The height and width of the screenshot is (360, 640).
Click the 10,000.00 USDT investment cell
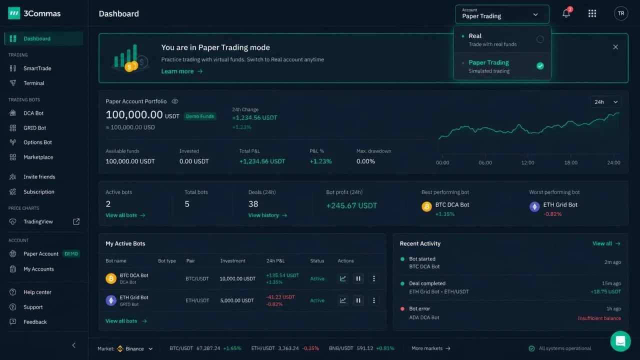237,278
